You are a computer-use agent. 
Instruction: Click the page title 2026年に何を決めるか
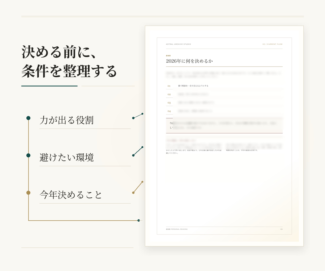coord(189,61)
